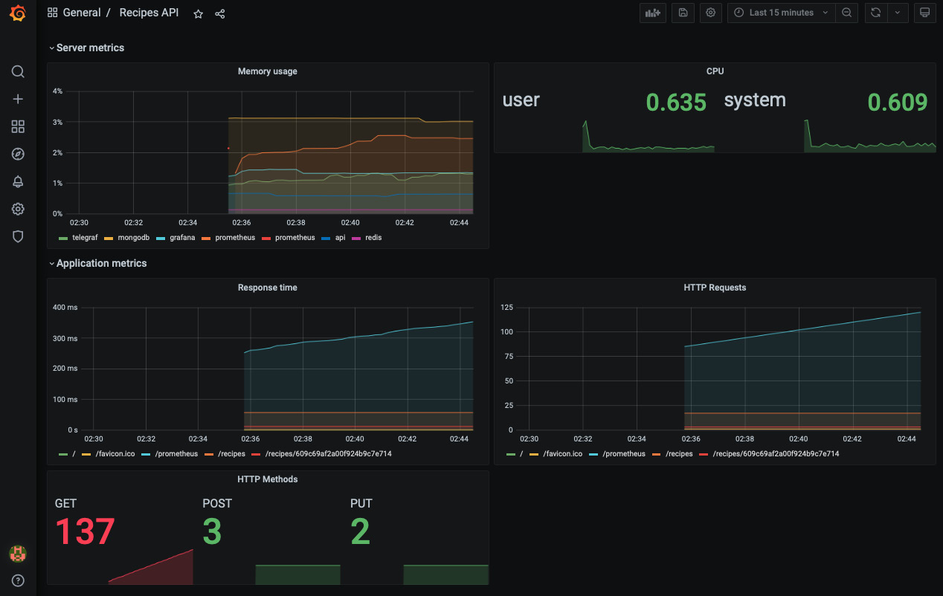Refresh the dashboard
943x596 pixels.
(875, 13)
